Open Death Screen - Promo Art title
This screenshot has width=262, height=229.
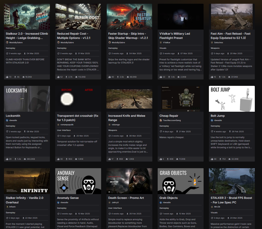pos(126,198)
